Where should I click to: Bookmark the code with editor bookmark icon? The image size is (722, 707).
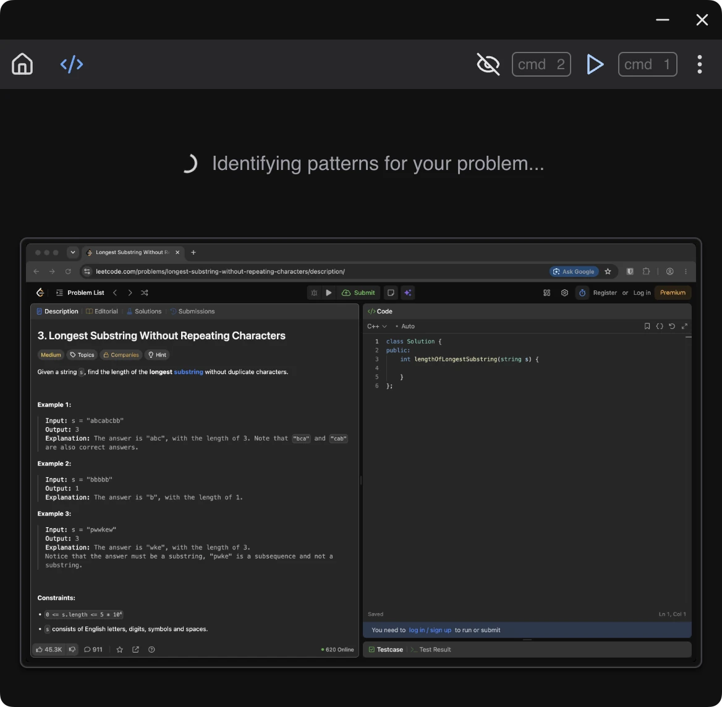point(647,326)
